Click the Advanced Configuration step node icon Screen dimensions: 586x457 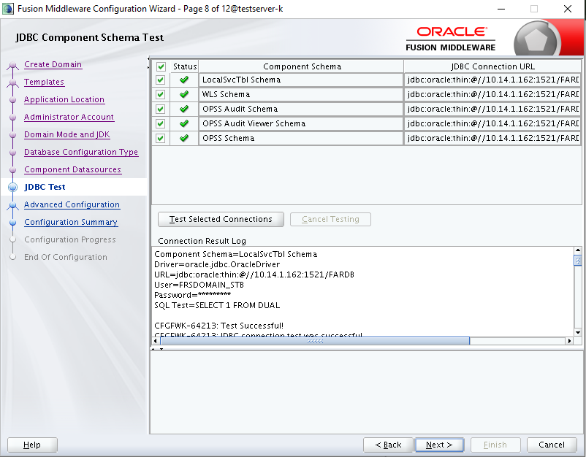point(12,206)
